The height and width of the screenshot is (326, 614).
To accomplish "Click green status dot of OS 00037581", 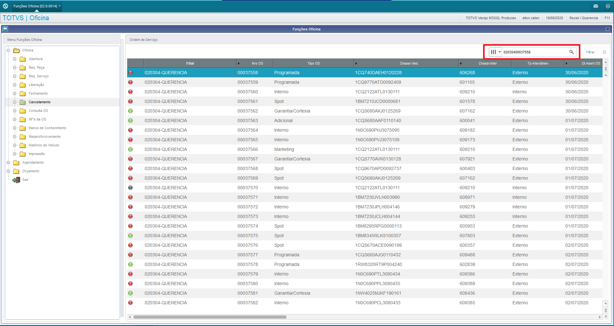I will pos(131,293).
